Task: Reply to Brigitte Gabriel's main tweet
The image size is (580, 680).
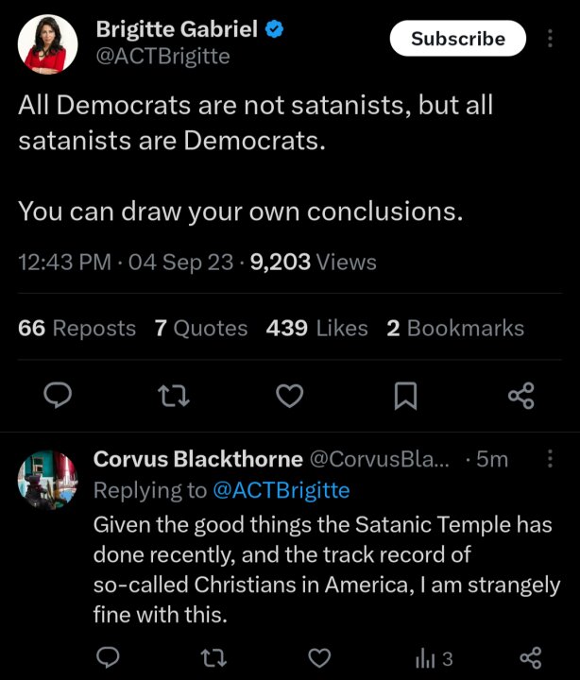Action: click(58, 395)
